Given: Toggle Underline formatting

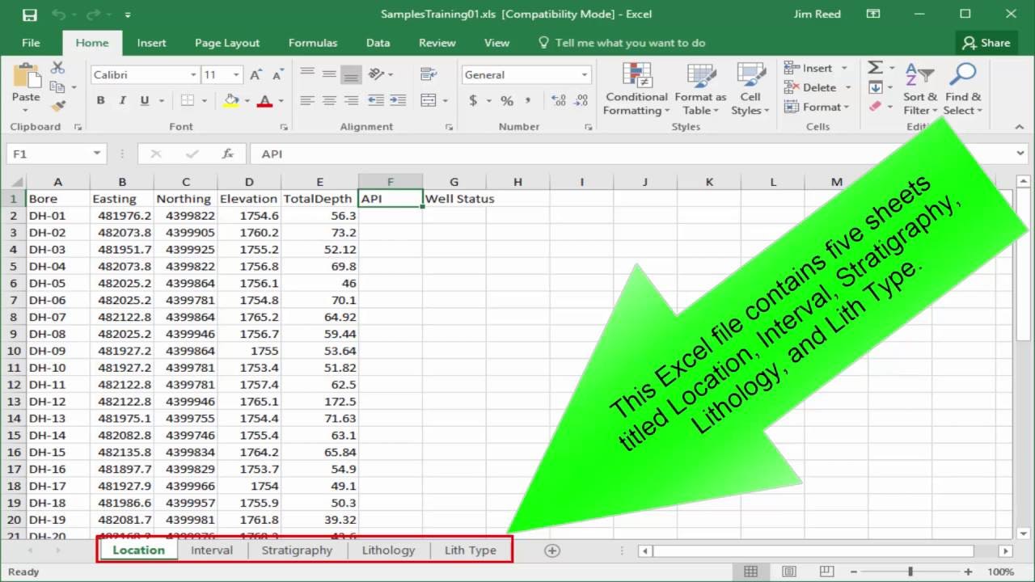Looking at the screenshot, I should (145, 100).
